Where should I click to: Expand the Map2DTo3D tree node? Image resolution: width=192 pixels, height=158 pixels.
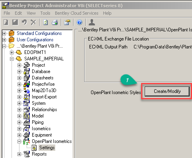click(x=19, y=91)
